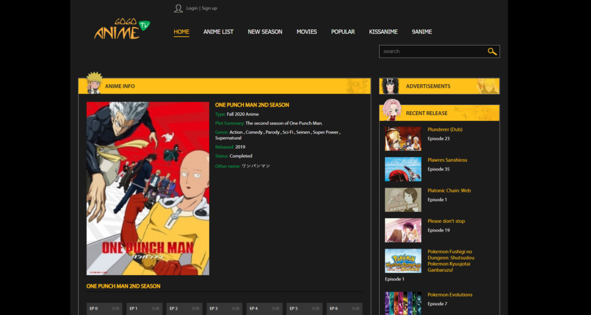Open the Fall 2020 Anime type link
The height and width of the screenshot is (315, 591).
243,114
